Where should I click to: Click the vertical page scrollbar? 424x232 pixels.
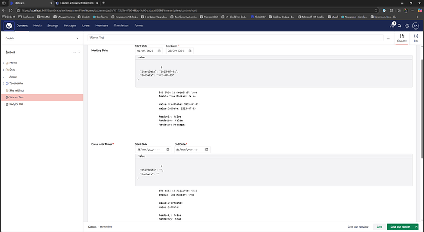tap(422, 108)
